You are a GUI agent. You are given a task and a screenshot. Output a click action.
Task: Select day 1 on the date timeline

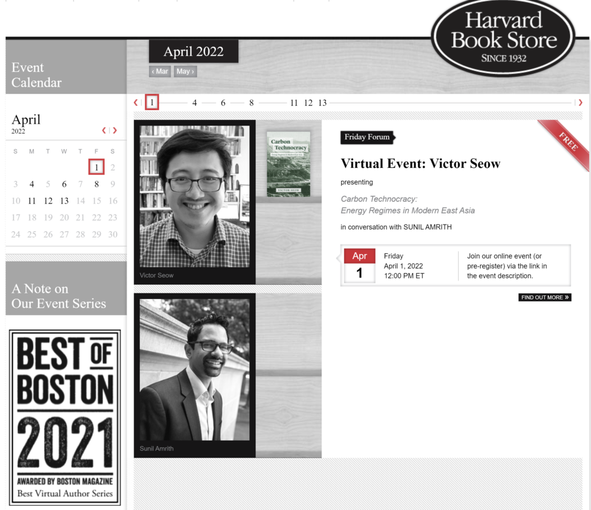pyautogui.click(x=152, y=103)
